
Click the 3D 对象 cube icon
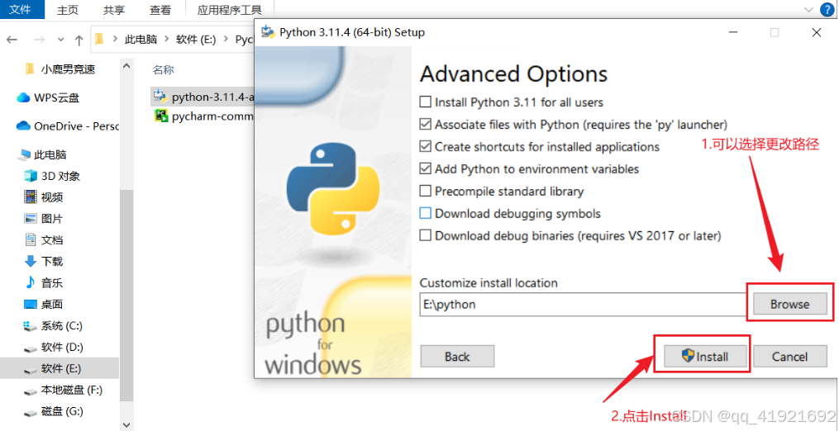31,176
